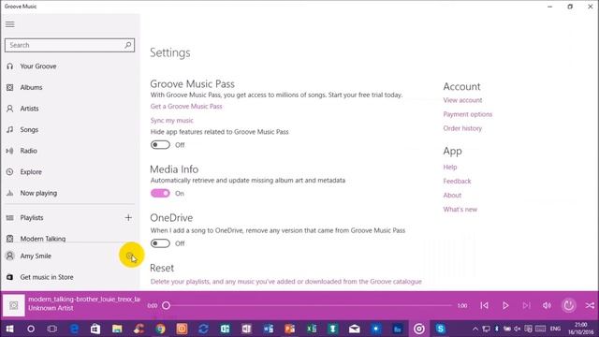The width and height of the screenshot is (599, 337).
Task: Click the ENG language indicator
Action: (555, 329)
